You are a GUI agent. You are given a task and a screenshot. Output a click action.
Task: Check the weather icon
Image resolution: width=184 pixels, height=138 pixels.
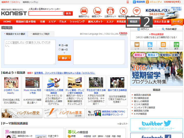coord(150,45)
